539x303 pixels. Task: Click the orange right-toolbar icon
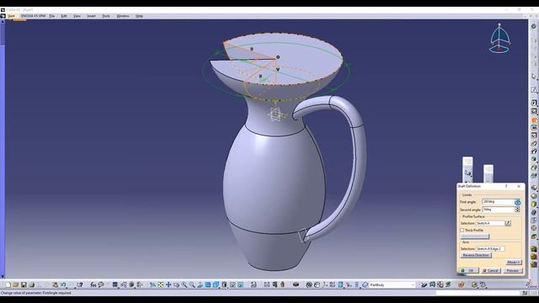pyautogui.click(x=534, y=120)
